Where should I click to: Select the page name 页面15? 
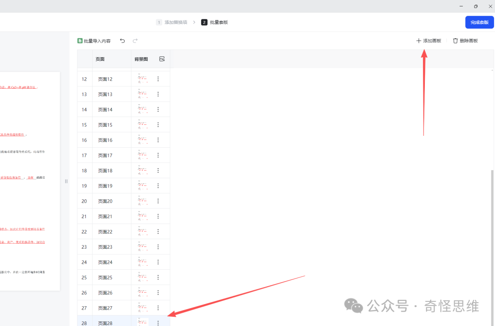[105, 125]
